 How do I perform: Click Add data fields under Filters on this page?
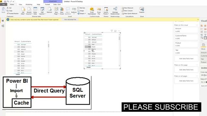coord(186,70)
